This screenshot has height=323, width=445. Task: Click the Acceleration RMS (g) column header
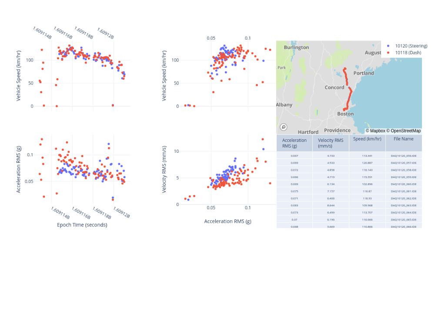(x=294, y=143)
